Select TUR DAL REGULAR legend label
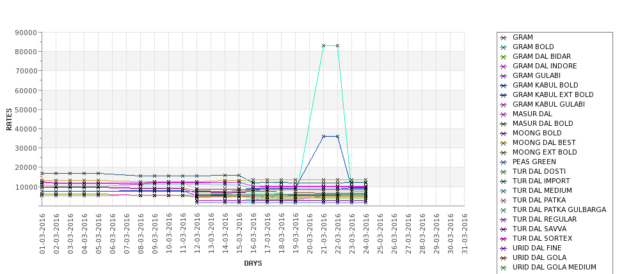Screen dimensions: 624x274 pyautogui.click(x=545, y=219)
